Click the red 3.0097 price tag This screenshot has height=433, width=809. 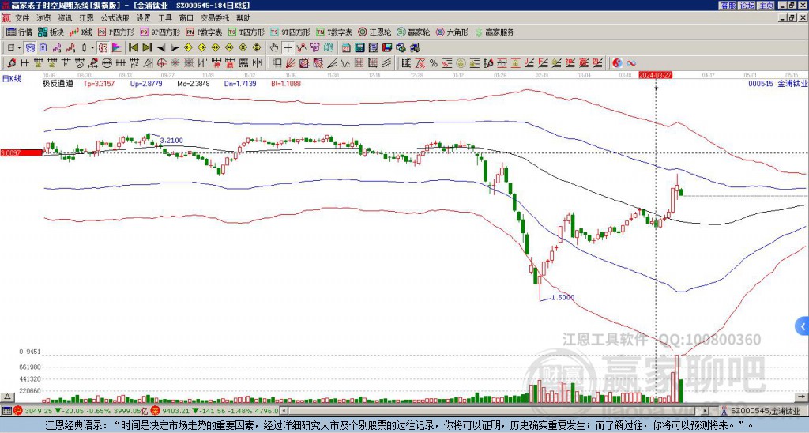21,152
